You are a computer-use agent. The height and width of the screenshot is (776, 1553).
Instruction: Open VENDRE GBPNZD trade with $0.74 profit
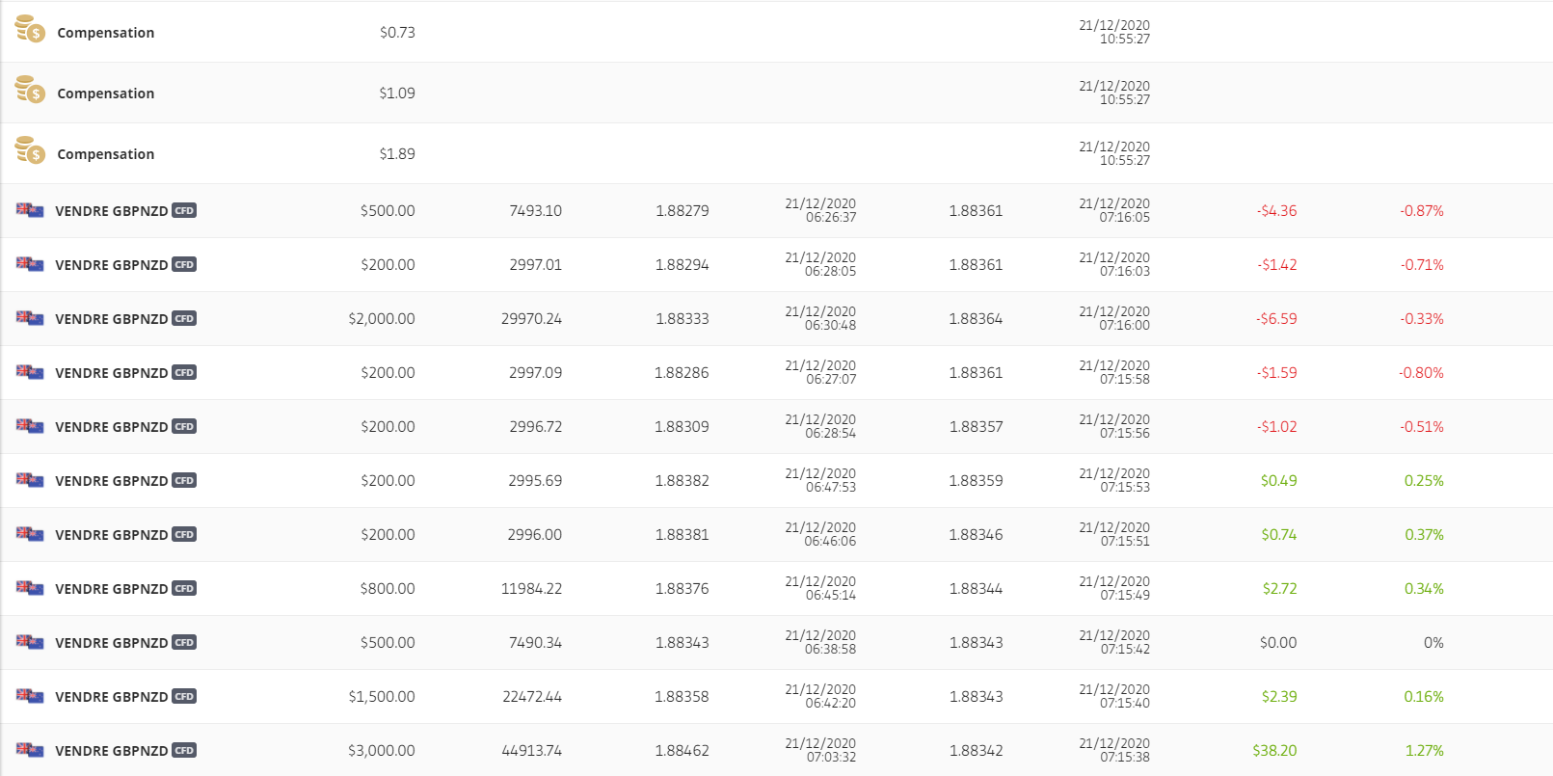(x=111, y=535)
